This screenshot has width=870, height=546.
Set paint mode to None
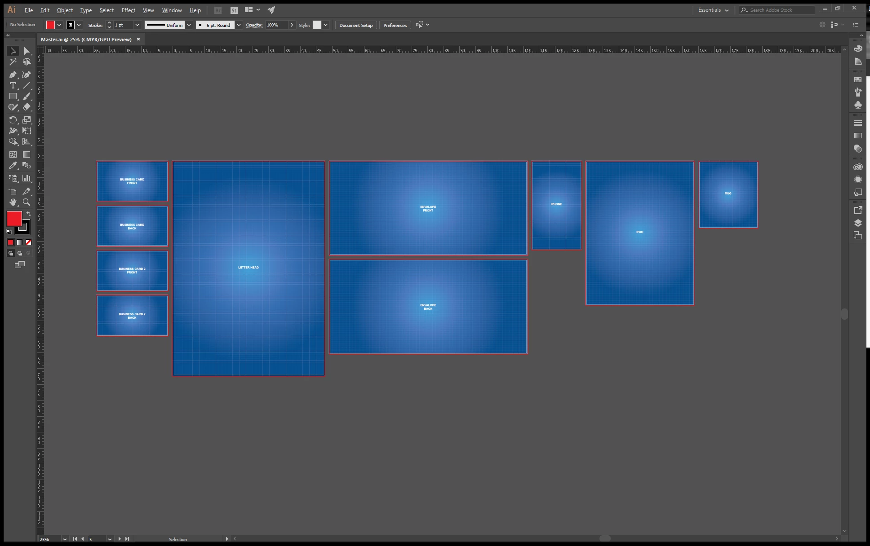pos(28,242)
